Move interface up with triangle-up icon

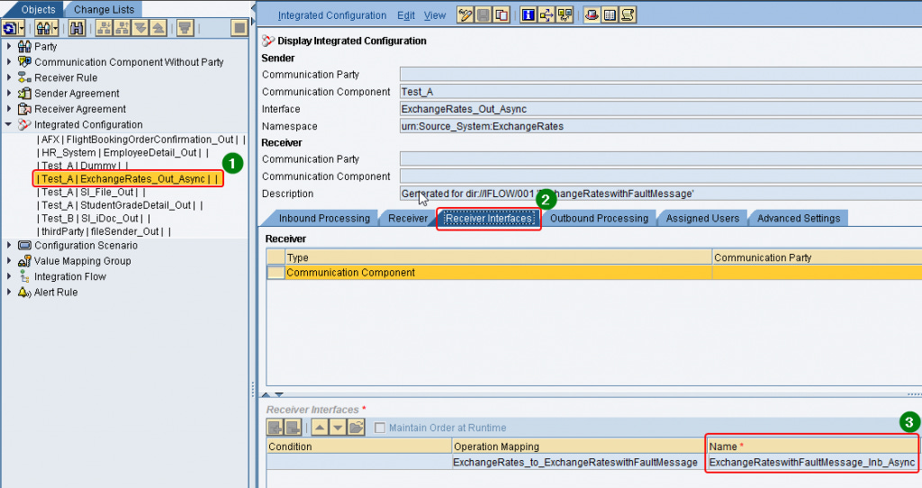coord(320,428)
